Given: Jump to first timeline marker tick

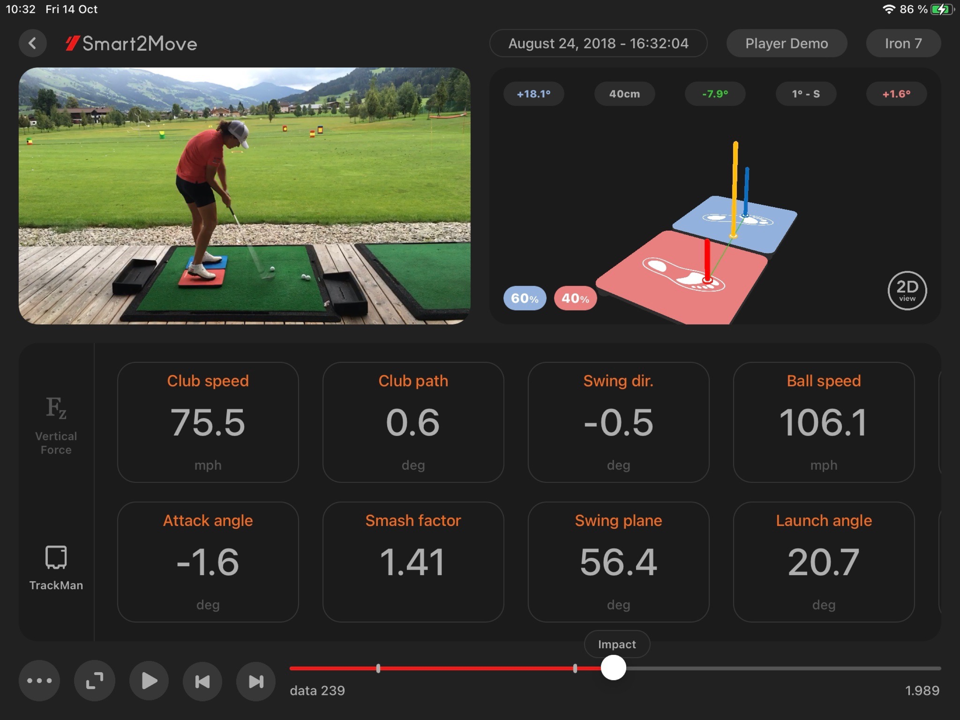Looking at the screenshot, I should (x=378, y=668).
